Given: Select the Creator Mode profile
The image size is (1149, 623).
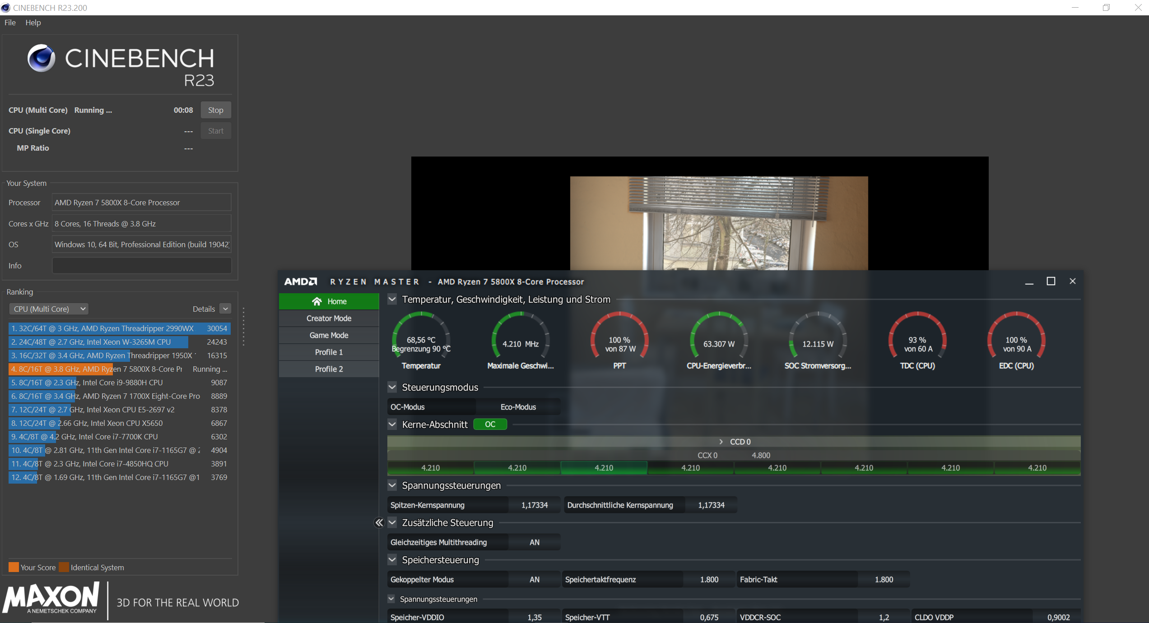Looking at the screenshot, I should 329,318.
